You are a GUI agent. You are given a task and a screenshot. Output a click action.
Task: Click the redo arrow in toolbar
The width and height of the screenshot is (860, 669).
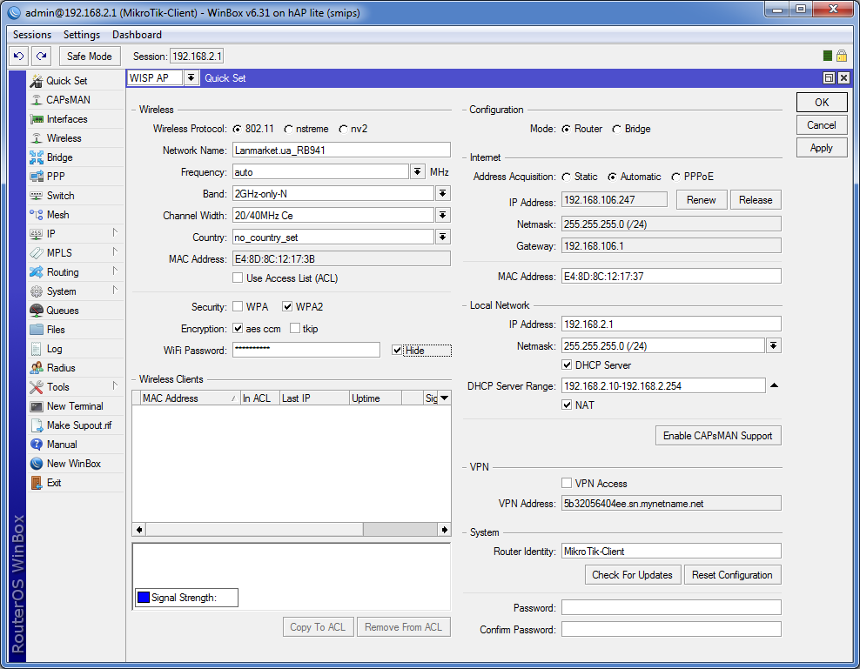(x=41, y=56)
